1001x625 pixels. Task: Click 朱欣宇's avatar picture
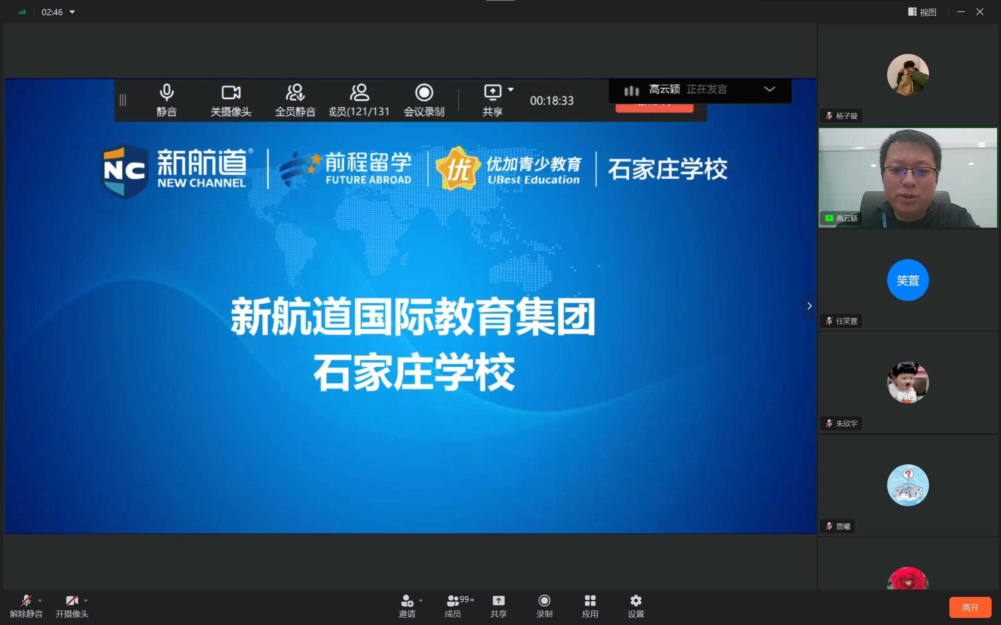(x=908, y=382)
